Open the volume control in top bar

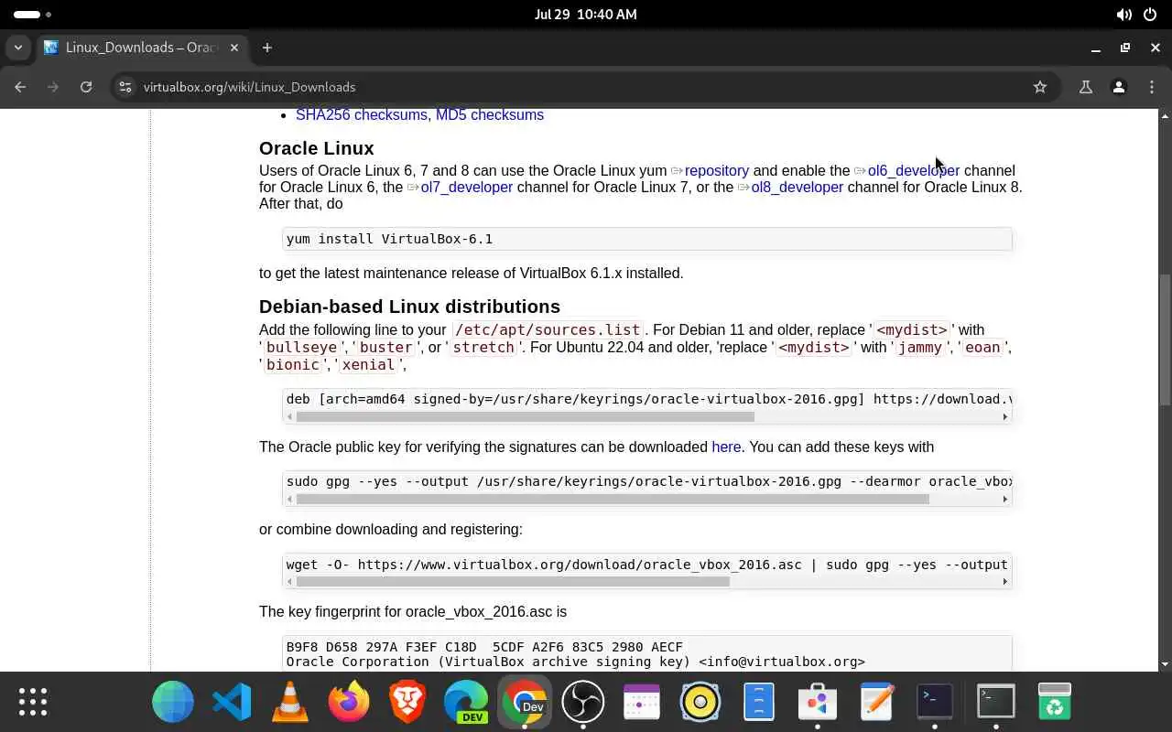pos(1123,15)
